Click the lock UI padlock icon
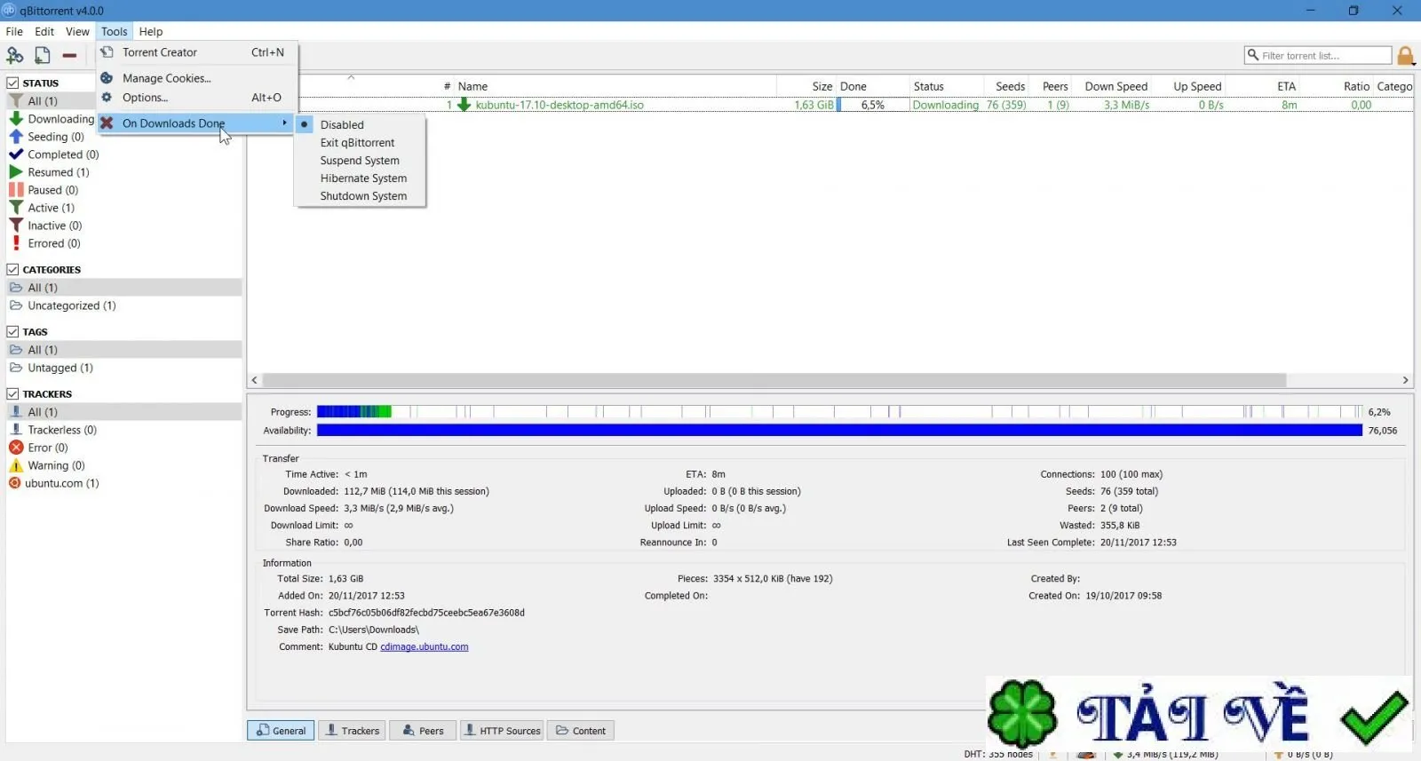1421x761 pixels. point(1405,56)
